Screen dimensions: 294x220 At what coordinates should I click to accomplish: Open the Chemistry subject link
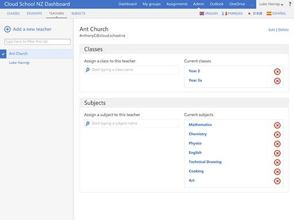(198, 134)
